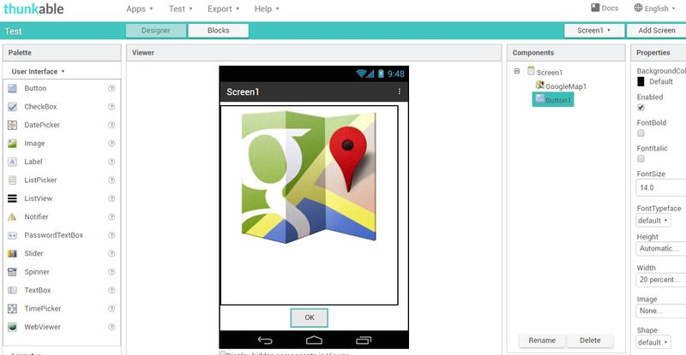Click the Google Maps image in viewer
686x355 pixels.
coord(309,177)
